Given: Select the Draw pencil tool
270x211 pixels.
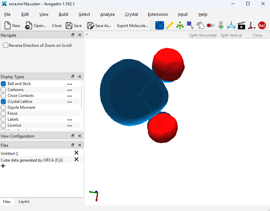Looking at the screenshot, I should click(170, 25).
